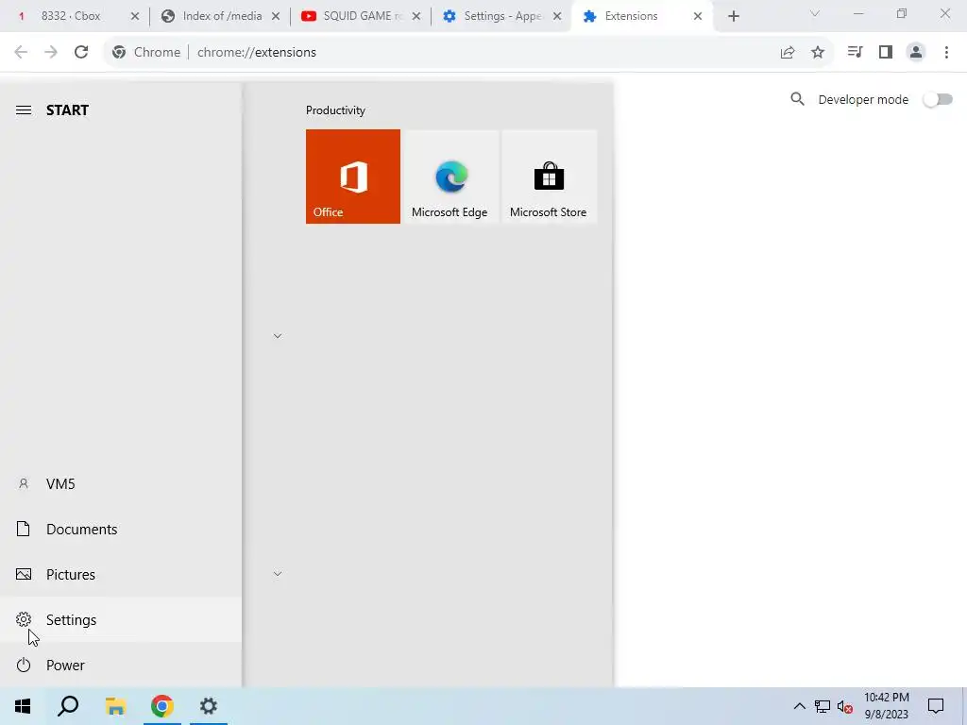Open Chrome profile avatar
Screen dimensions: 967x725
pyautogui.click(x=916, y=53)
